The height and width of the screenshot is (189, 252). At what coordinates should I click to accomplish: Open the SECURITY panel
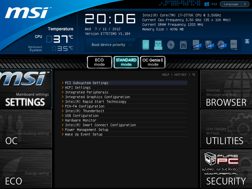[x=226, y=169]
